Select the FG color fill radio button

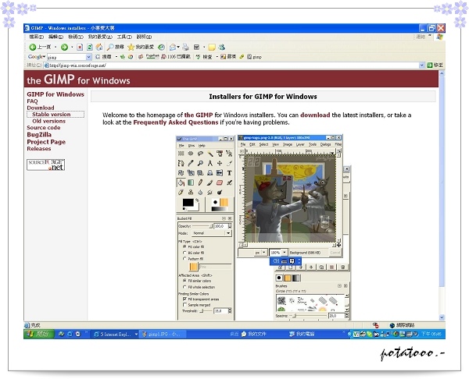pyautogui.click(x=184, y=246)
